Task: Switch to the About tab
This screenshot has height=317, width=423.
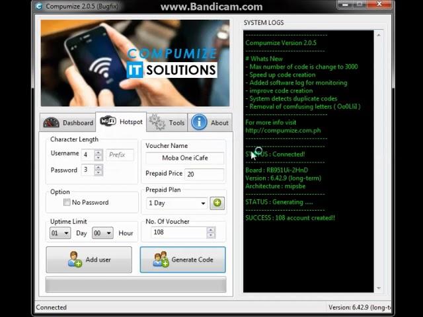Action: pyautogui.click(x=210, y=123)
